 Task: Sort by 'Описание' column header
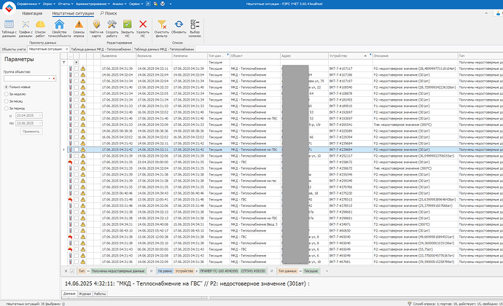click(x=415, y=56)
